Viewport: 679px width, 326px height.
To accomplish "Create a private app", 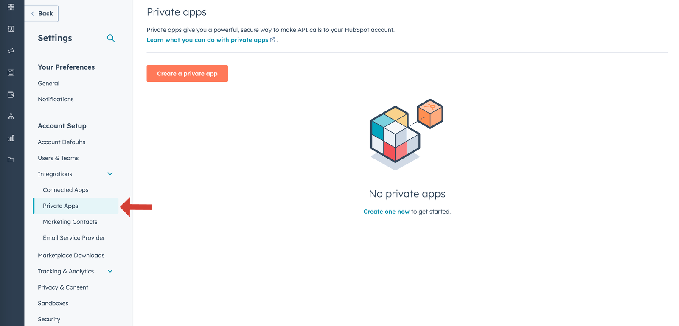I will point(187,73).
